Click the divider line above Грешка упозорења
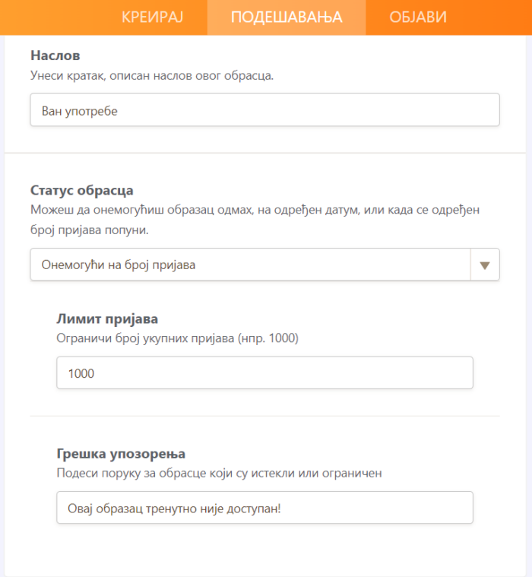Screen dimensions: 532x577 [x=264, y=416]
